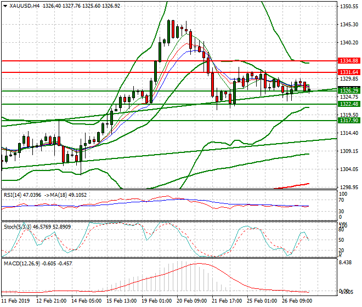Click the green 1322.48 support price label
This screenshot has width=362, height=307.
[x=349, y=104]
